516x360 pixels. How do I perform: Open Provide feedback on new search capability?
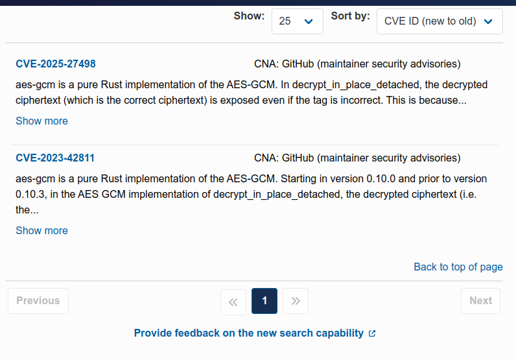[x=249, y=333]
